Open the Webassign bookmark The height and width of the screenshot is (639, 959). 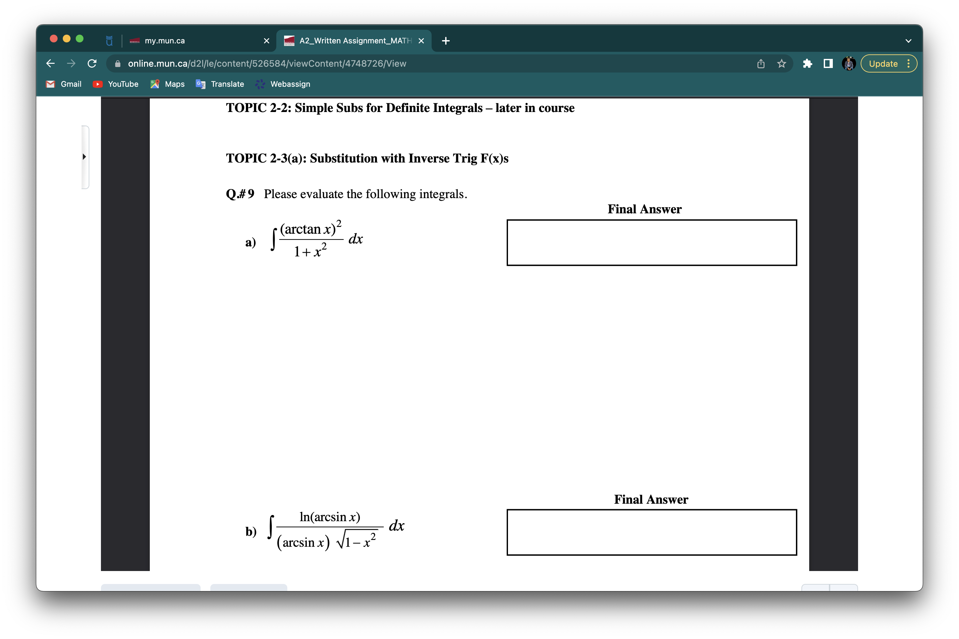pyautogui.click(x=282, y=84)
